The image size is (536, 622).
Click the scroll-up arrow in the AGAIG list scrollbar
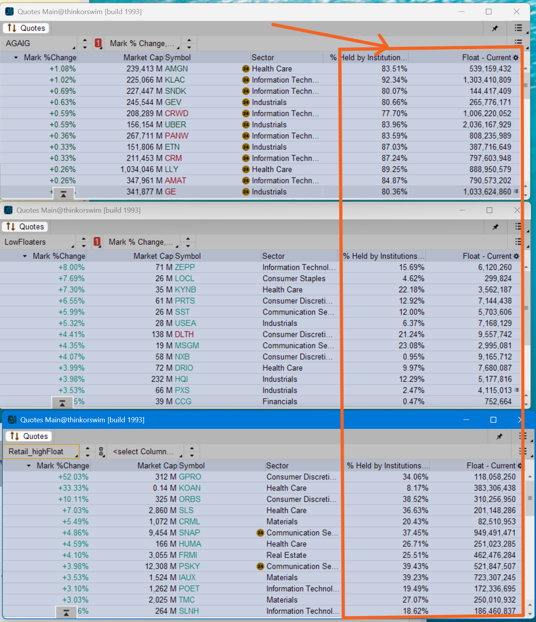click(x=526, y=69)
